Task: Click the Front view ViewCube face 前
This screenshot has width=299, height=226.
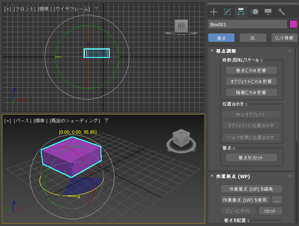Action: [x=181, y=26]
